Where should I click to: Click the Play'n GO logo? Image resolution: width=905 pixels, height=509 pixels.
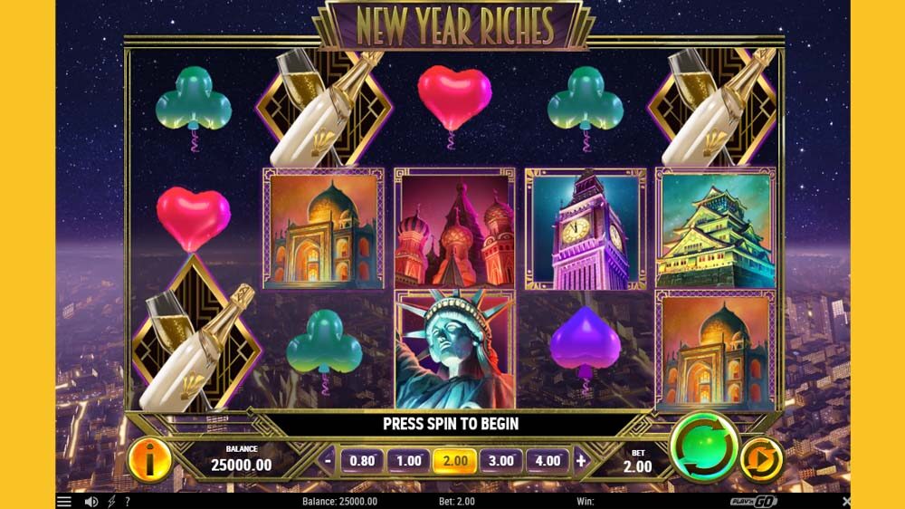tap(753, 502)
